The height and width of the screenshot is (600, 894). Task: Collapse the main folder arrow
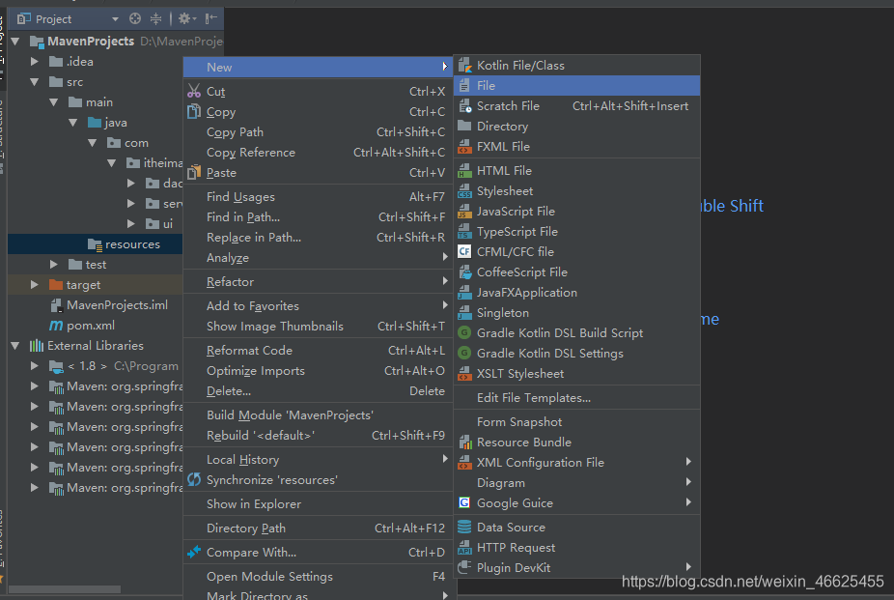coord(54,102)
